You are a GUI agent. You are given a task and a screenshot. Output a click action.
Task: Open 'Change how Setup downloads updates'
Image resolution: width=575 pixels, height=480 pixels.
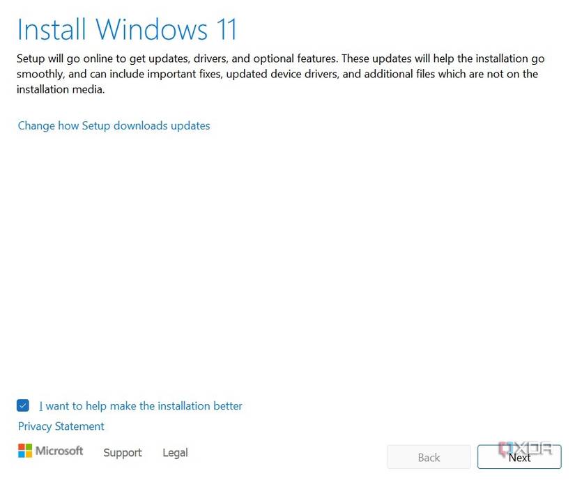114,125
